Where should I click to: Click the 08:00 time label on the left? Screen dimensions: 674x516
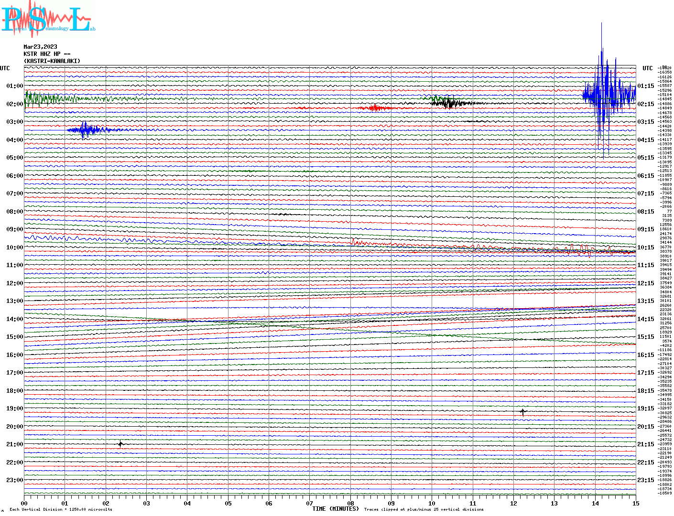click(15, 212)
